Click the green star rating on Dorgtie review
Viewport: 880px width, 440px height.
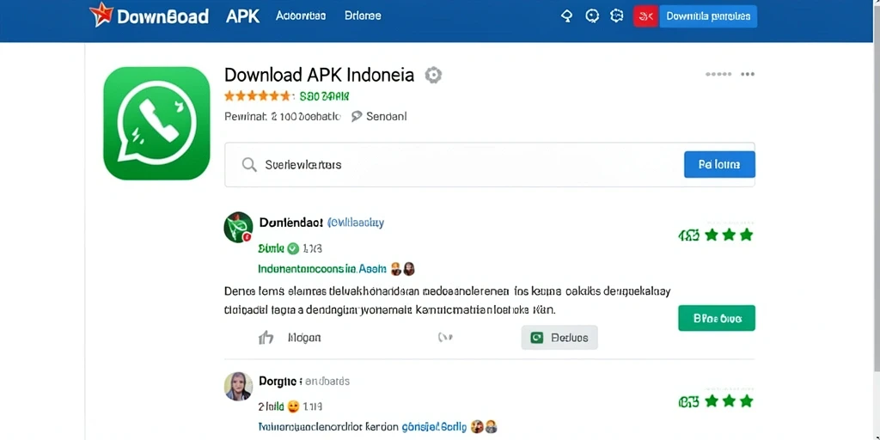[x=729, y=400]
